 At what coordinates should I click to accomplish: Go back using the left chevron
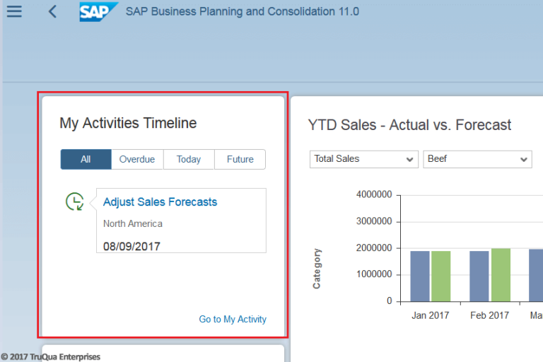[52, 11]
